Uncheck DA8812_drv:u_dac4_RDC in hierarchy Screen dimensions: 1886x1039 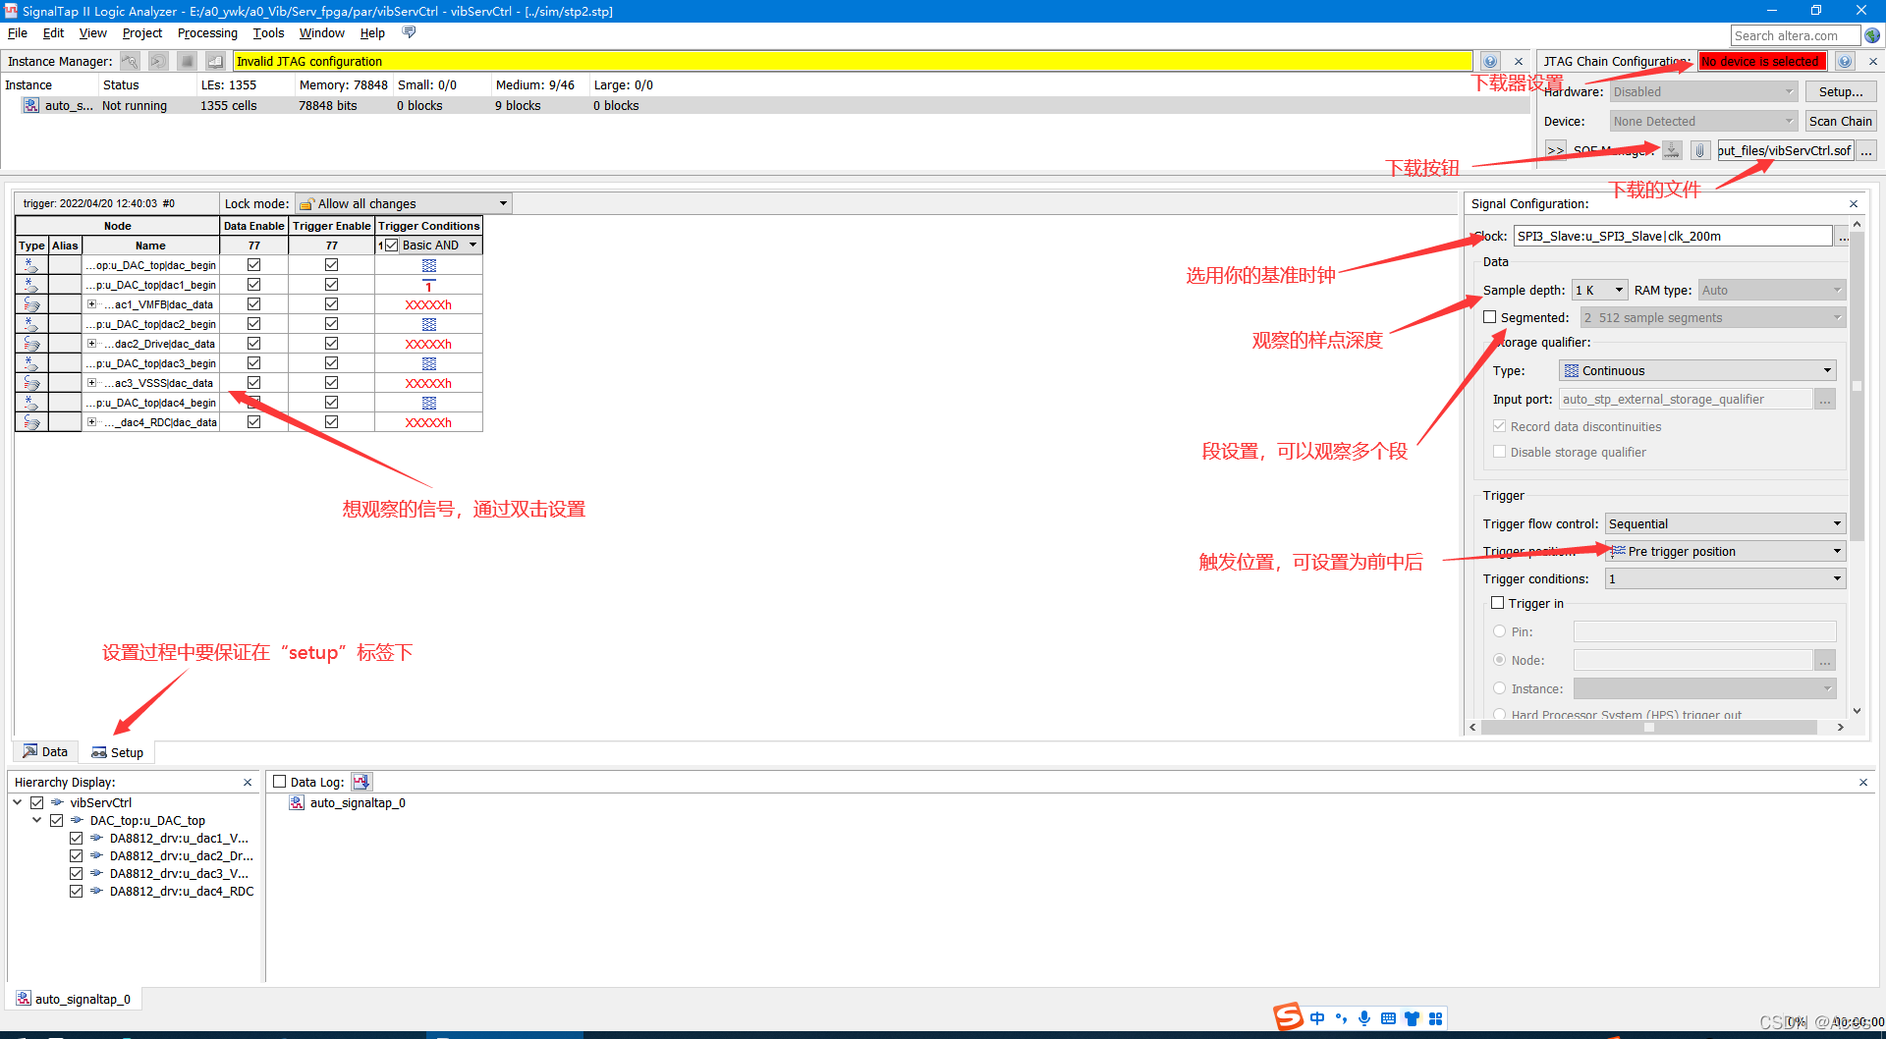click(x=76, y=891)
